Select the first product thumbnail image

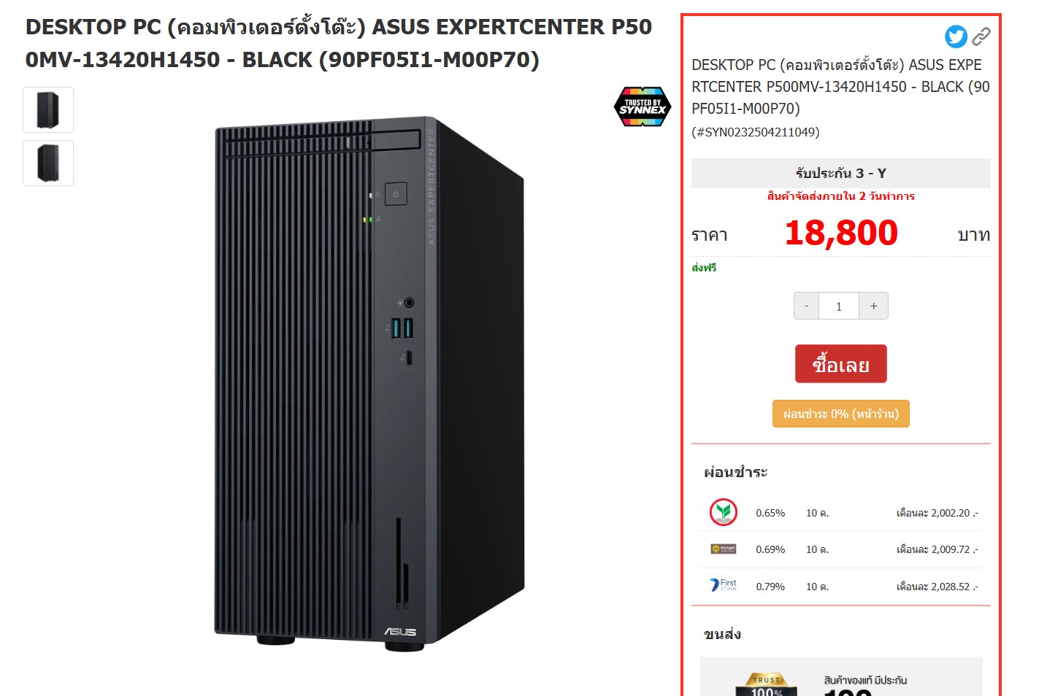click(x=48, y=110)
